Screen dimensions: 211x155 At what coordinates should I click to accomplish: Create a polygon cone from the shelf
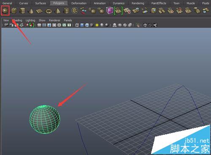(31, 11)
